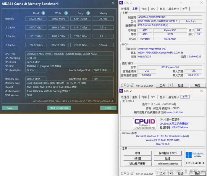The image size is (207, 176).
Task: Click the Windows ARM64 logo
Action: [x=195, y=155]
